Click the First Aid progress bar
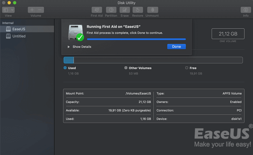The height and width of the screenshot is (155, 253). pyautogui.click(x=136, y=39)
